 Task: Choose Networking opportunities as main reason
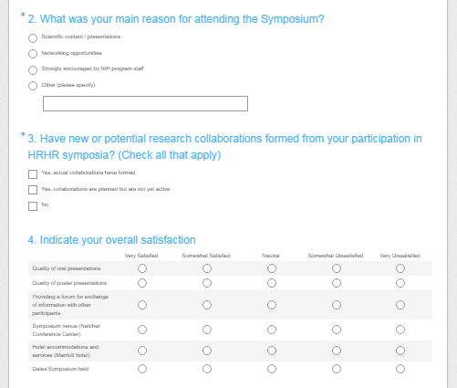[33, 54]
